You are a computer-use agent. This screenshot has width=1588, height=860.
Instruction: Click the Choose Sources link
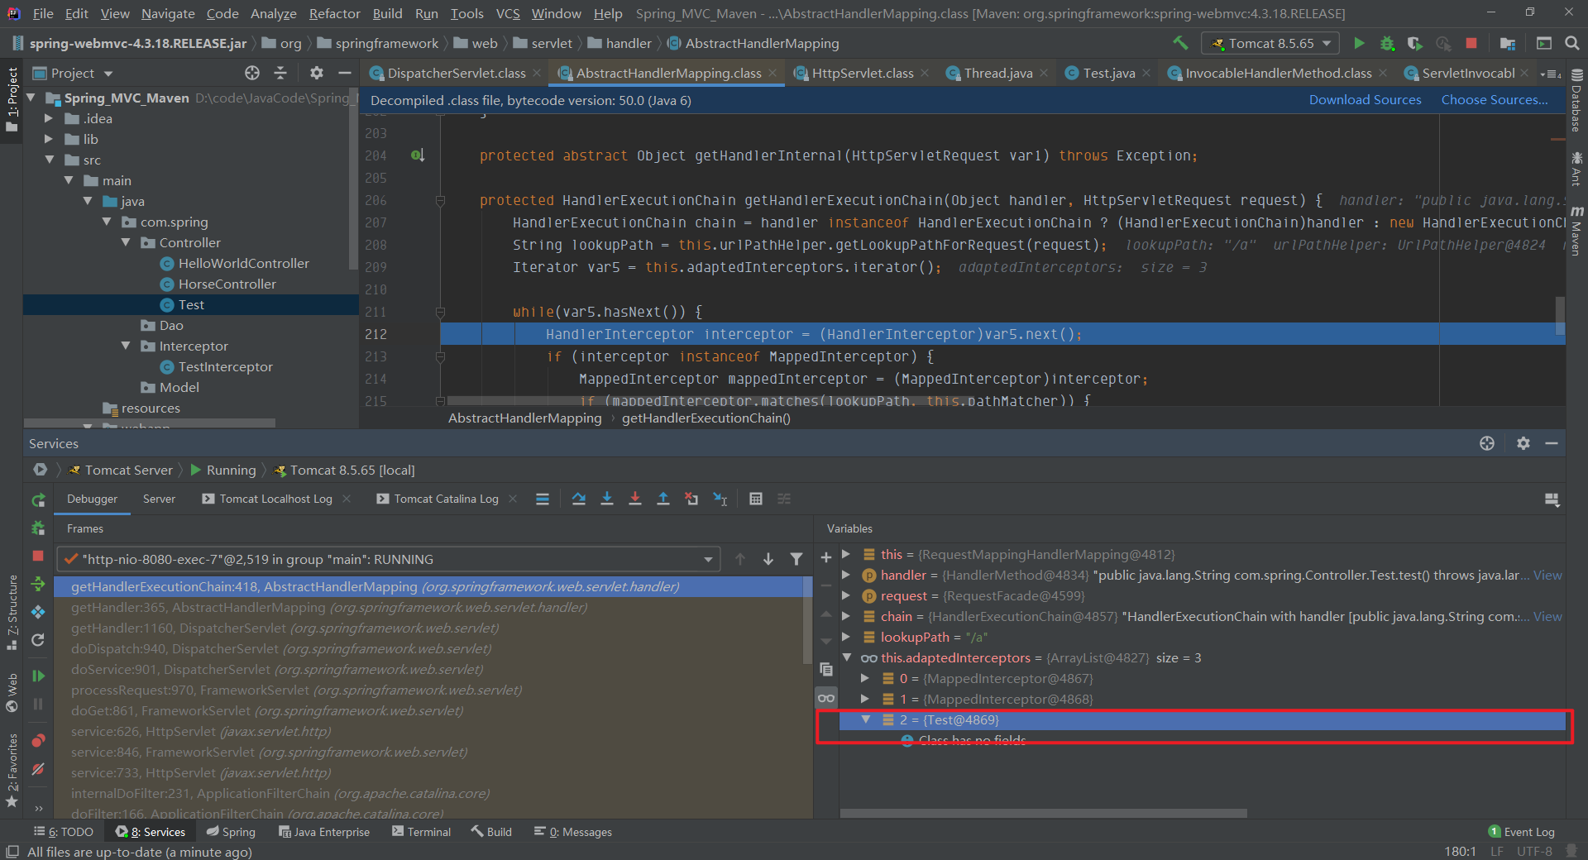click(x=1494, y=99)
